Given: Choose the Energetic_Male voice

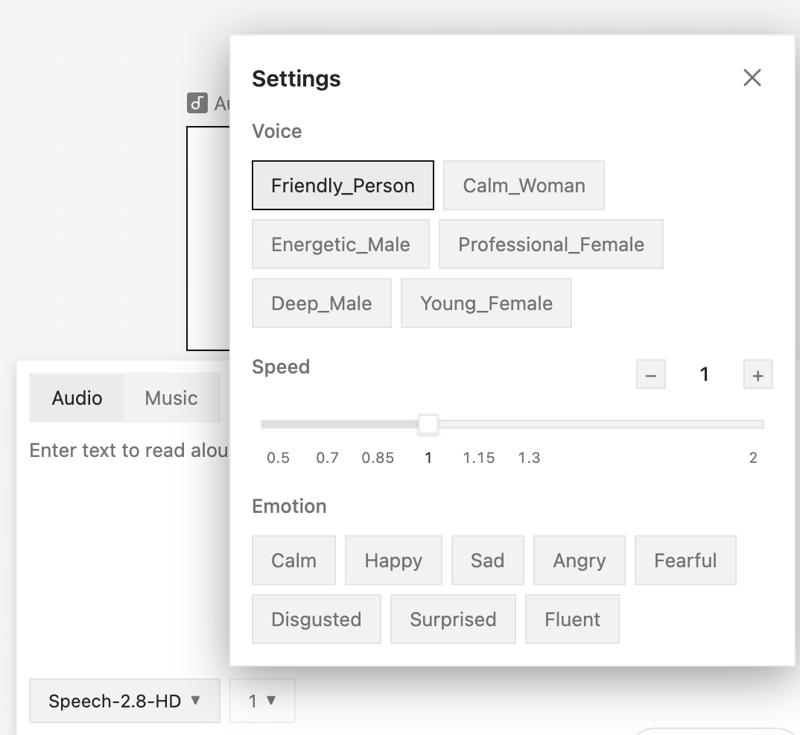Looking at the screenshot, I should (341, 244).
